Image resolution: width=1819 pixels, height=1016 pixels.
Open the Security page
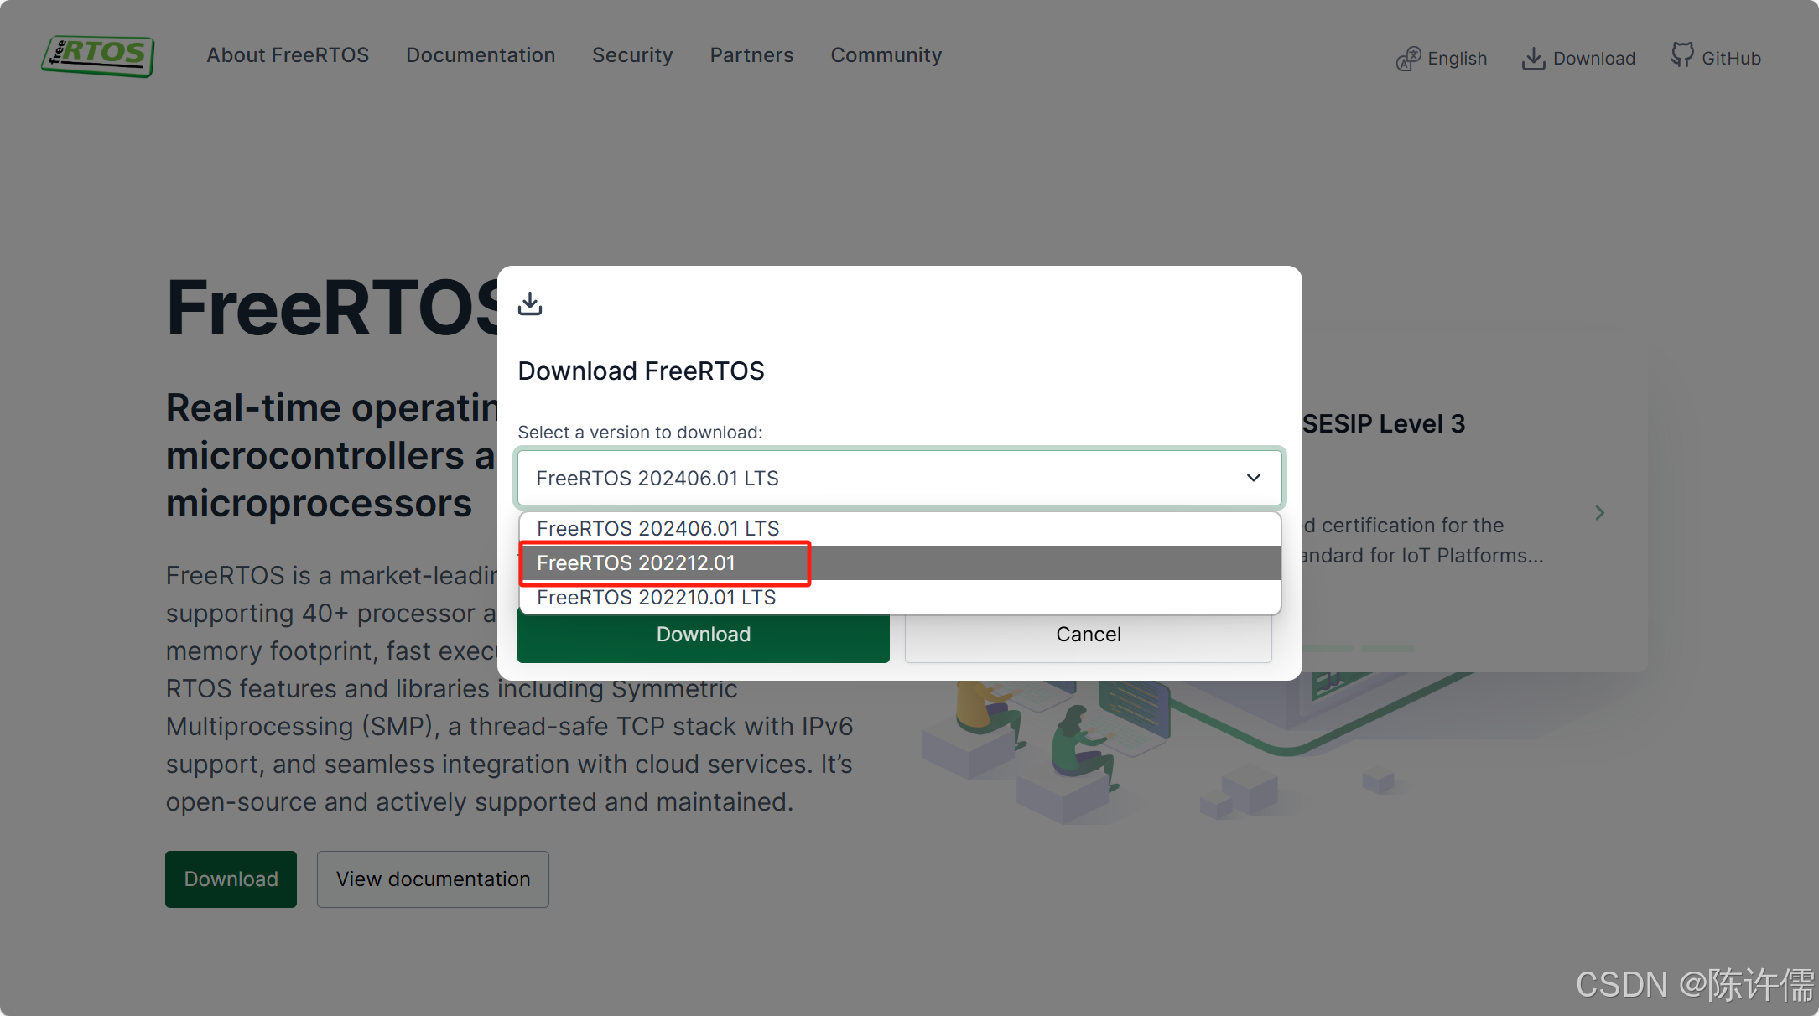(632, 54)
